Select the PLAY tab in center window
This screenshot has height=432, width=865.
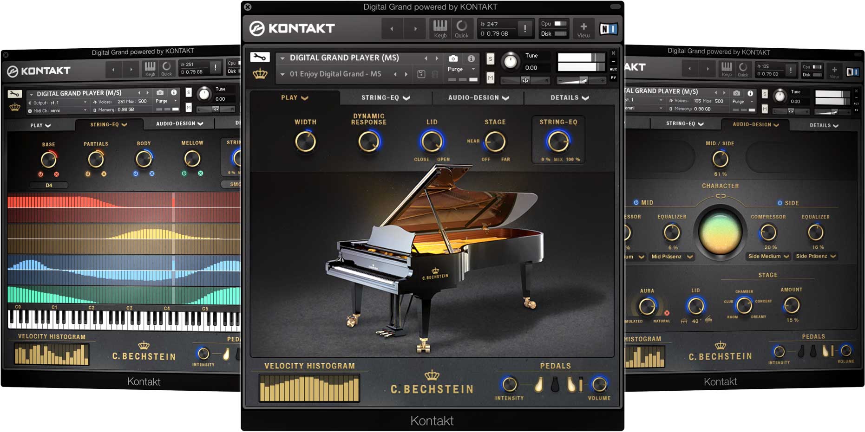pyautogui.click(x=295, y=98)
